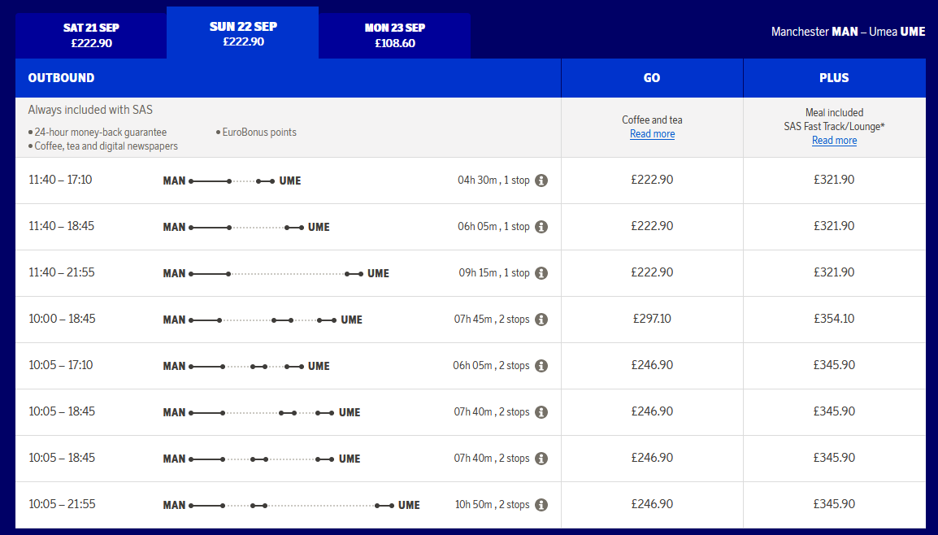Open Read more link under GO
This screenshot has width=938, height=535.
[x=652, y=134]
